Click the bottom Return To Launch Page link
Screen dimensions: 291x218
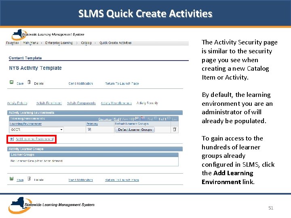[122, 180]
